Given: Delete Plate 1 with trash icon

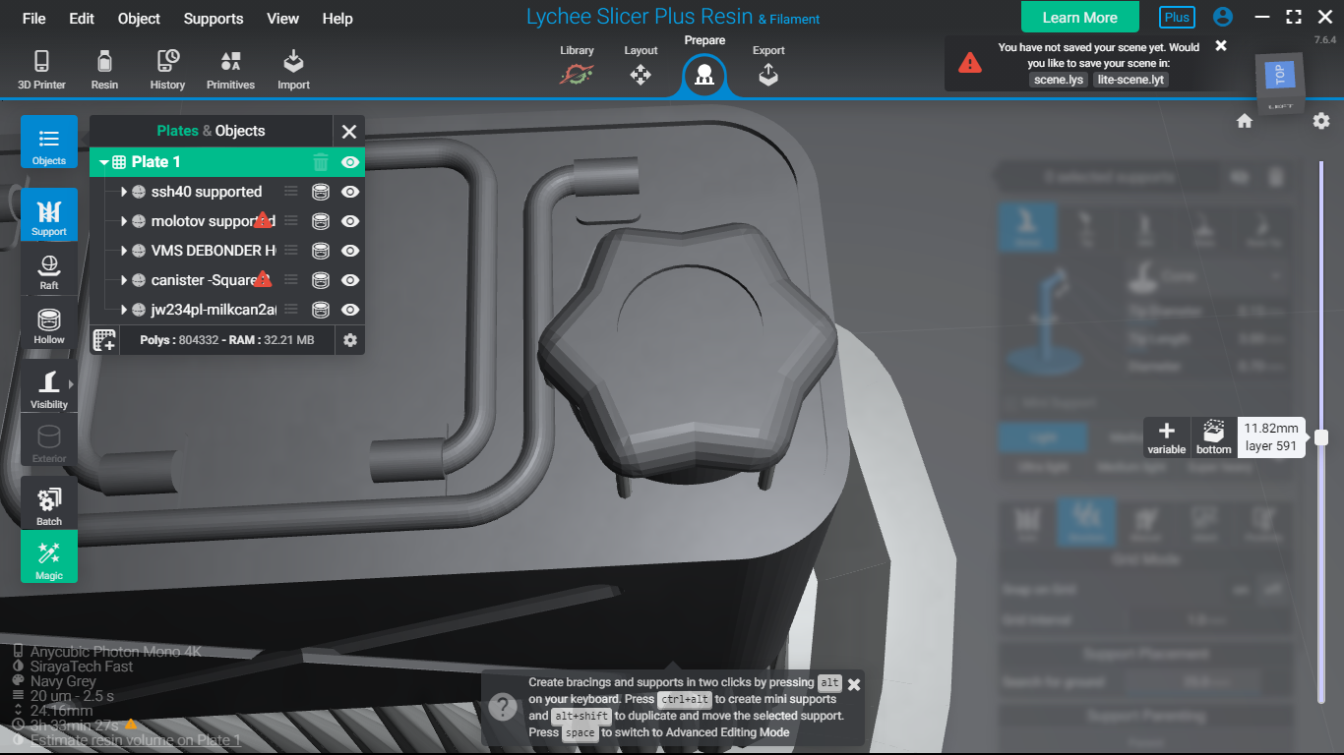Looking at the screenshot, I should tap(321, 162).
